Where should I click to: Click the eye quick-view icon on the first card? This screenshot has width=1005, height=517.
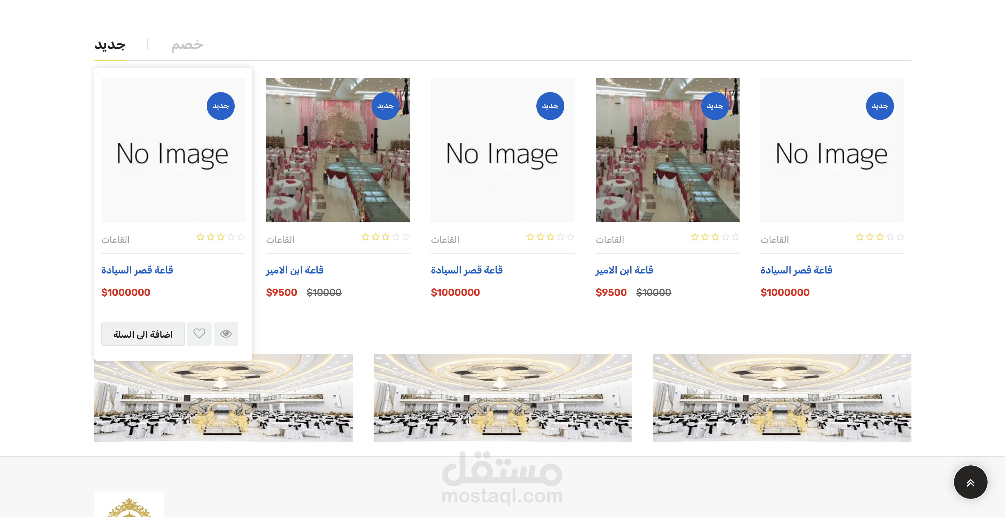coord(226,334)
